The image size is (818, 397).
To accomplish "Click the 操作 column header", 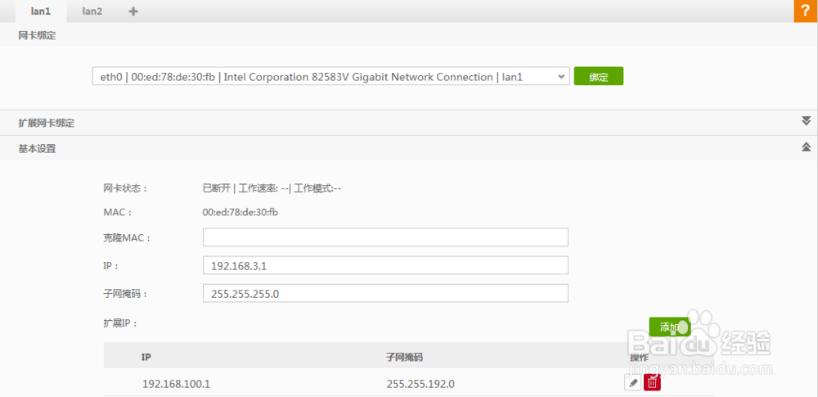I will (x=639, y=358).
